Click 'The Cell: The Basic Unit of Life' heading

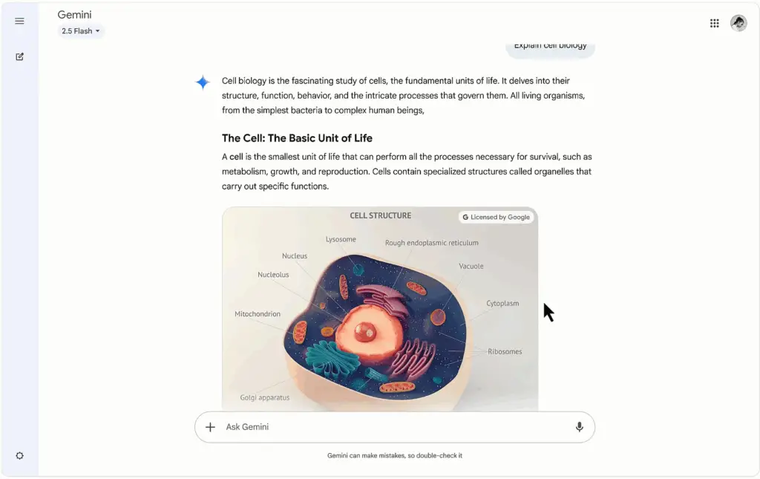[x=297, y=138]
